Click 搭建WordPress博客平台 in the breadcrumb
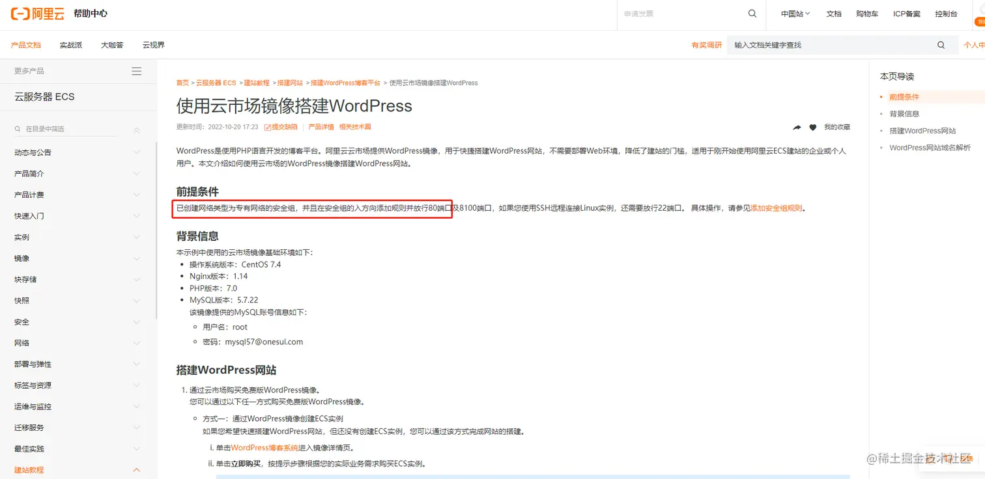The width and height of the screenshot is (985, 479). (x=345, y=83)
